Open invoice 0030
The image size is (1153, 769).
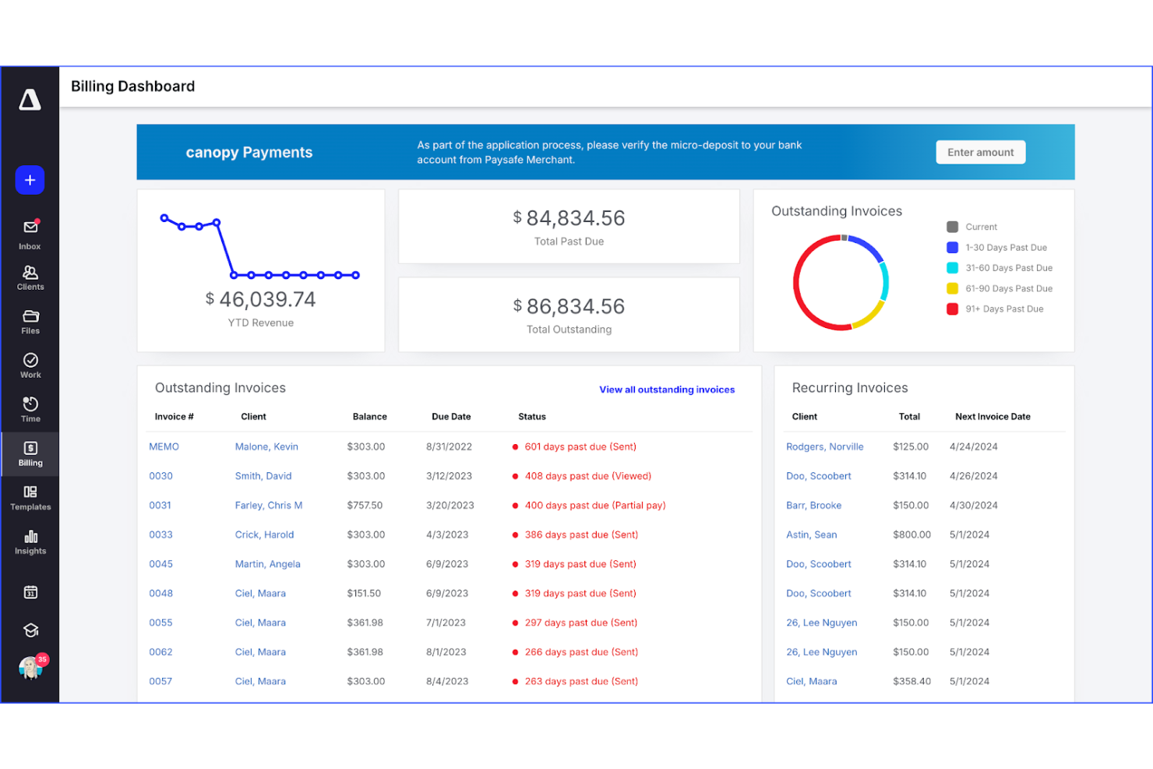(x=160, y=476)
